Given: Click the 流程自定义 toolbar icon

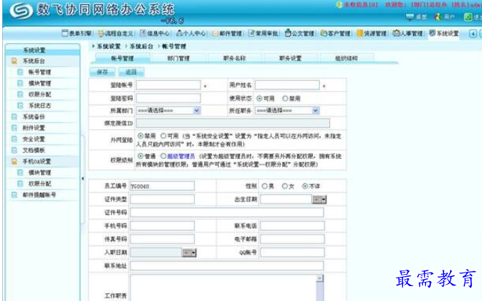Looking at the screenshot, I should tap(101, 33).
